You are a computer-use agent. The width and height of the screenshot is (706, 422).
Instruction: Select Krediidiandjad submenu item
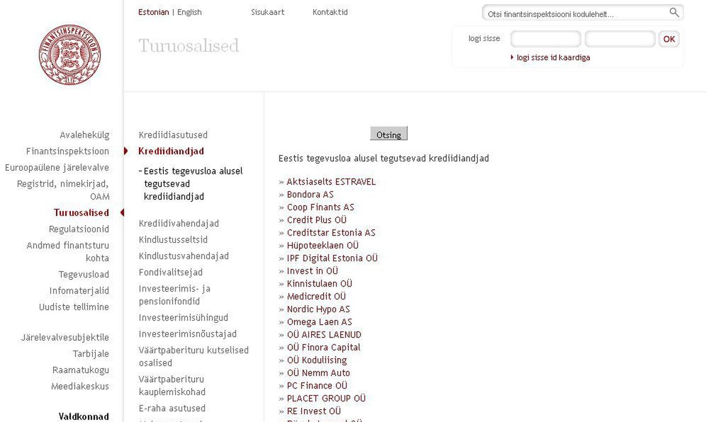171,151
